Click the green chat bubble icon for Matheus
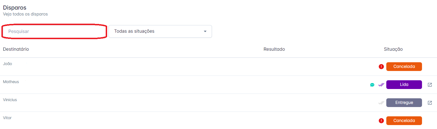Image resolution: width=437 pixels, height=129 pixels. point(372,85)
